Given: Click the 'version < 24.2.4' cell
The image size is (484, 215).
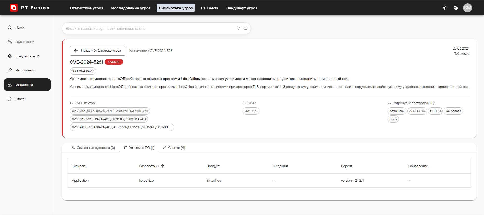Looking at the screenshot, I should (352, 181).
